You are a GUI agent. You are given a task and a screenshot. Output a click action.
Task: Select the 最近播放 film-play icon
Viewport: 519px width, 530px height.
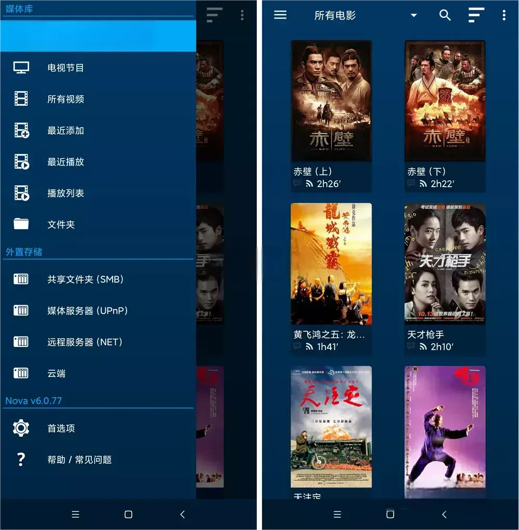coord(21,162)
